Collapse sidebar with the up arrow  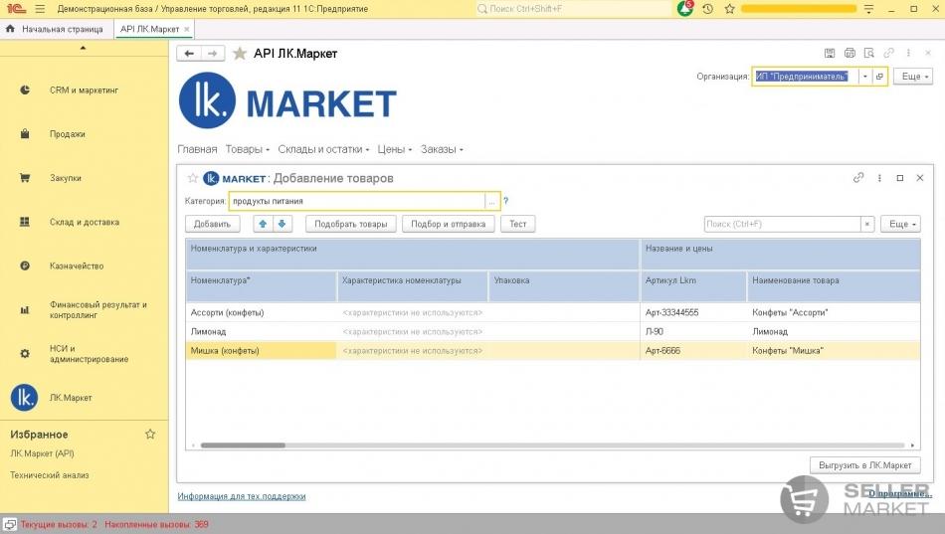pyautogui.click(x=84, y=48)
